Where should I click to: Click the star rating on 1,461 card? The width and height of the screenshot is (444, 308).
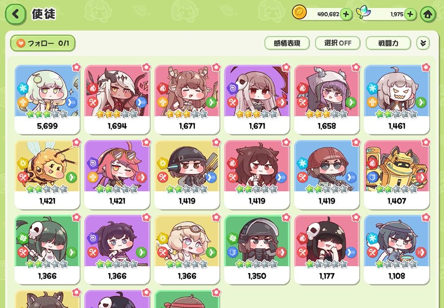(396, 114)
